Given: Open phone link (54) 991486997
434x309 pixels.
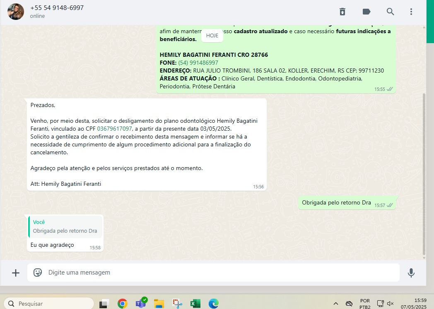Looking at the screenshot, I should pyautogui.click(x=198, y=63).
